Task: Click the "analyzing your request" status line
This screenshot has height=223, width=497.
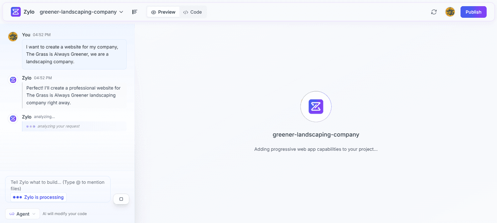Action: (58, 126)
